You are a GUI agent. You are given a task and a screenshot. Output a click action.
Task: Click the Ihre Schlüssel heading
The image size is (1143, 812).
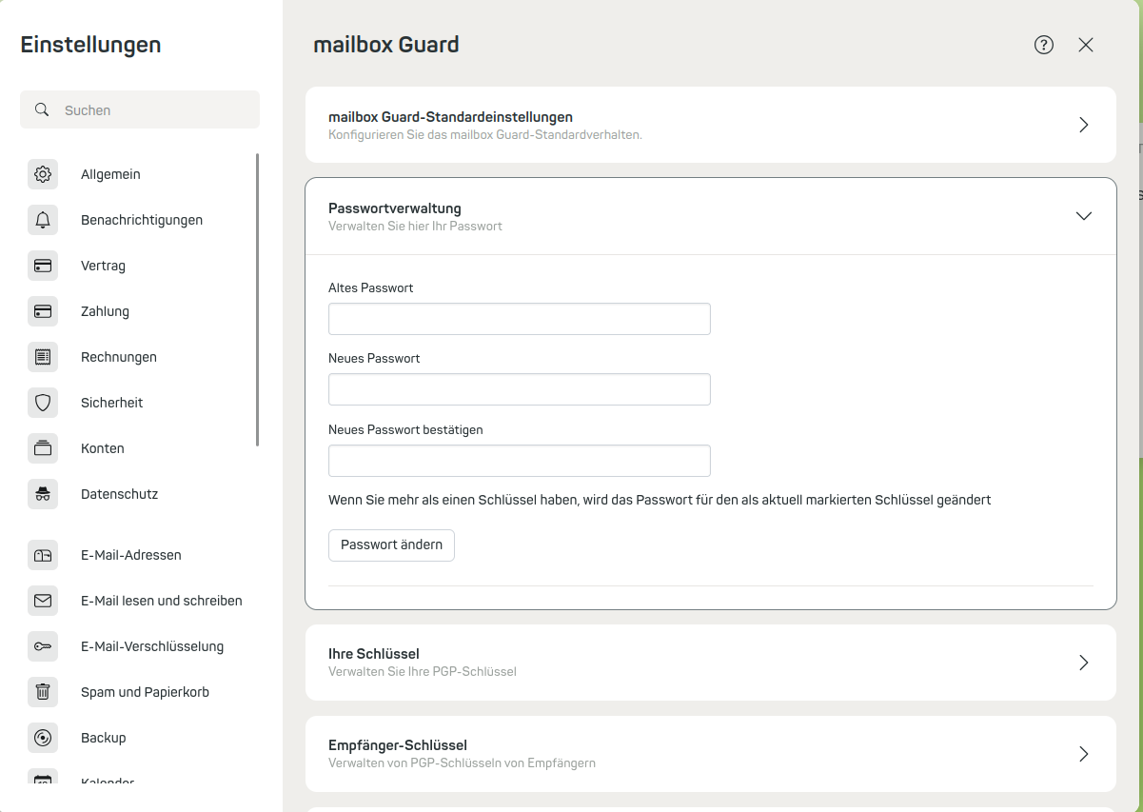coord(374,654)
